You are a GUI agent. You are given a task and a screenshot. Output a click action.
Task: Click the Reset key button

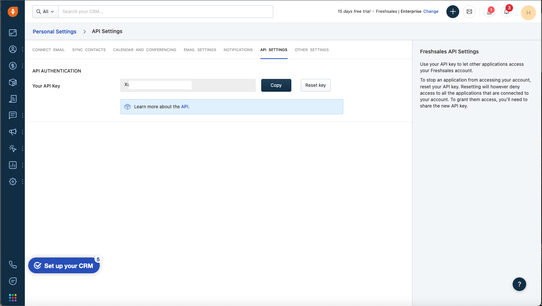coord(315,85)
